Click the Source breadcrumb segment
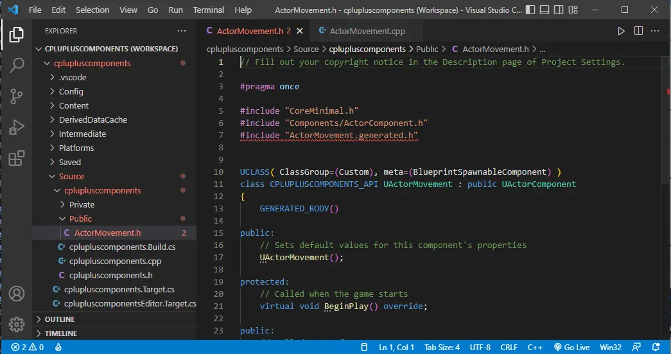 (306, 49)
